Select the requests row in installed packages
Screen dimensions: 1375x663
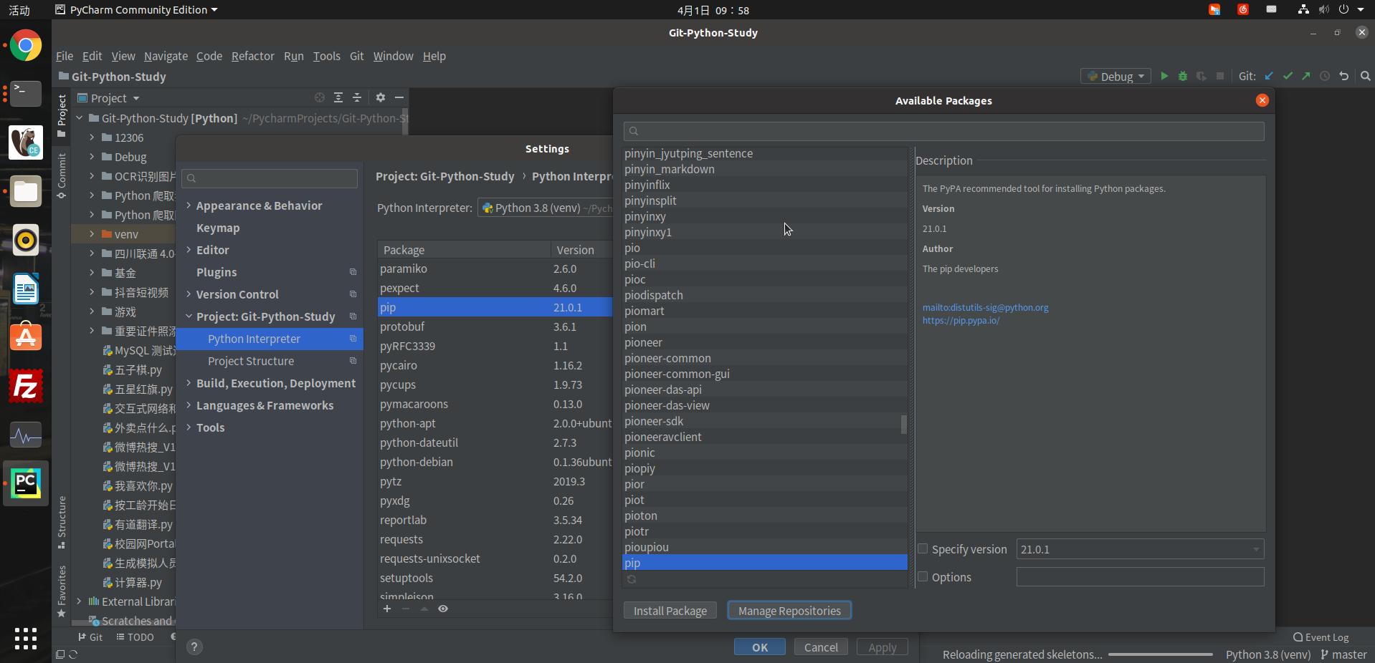click(x=495, y=539)
